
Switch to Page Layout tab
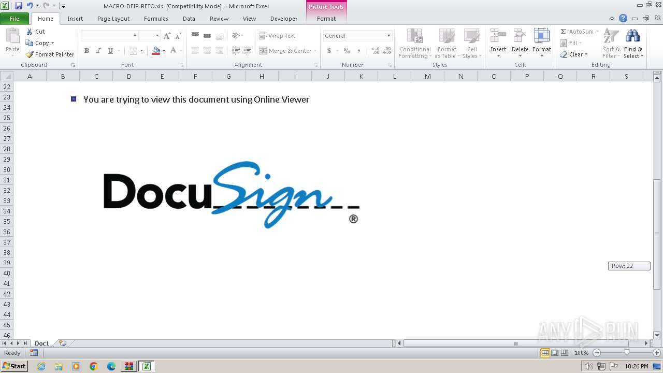pyautogui.click(x=113, y=19)
